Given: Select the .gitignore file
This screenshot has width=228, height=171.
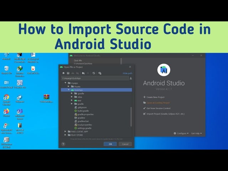Looking at the screenshot, I should pyautogui.click(x=81, y=107).
